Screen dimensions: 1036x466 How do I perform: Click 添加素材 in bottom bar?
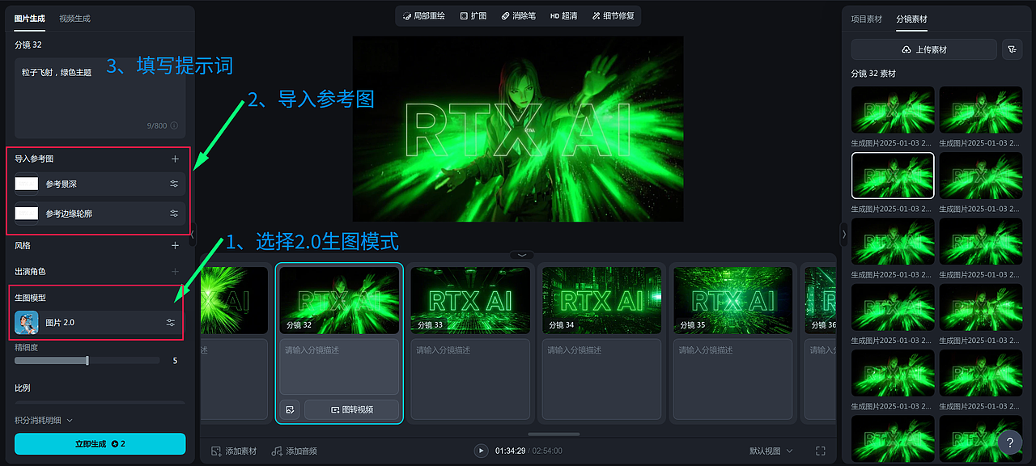234,451
